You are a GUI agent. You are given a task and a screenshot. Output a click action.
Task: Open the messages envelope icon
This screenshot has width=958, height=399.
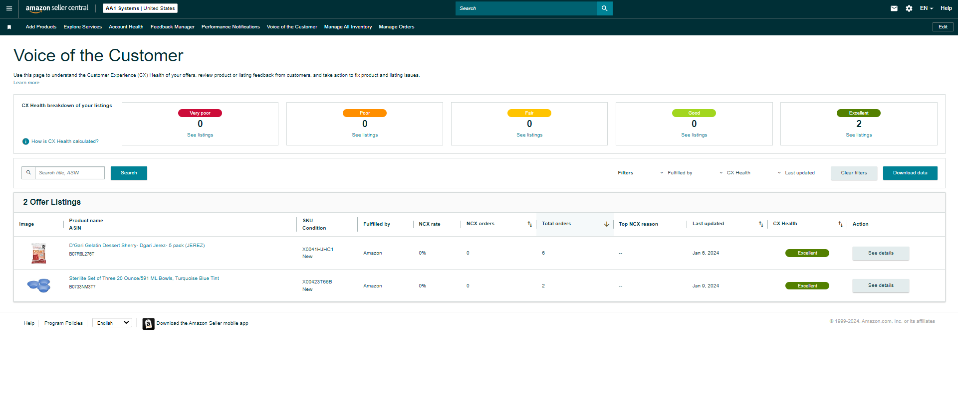tap(894, 8)
